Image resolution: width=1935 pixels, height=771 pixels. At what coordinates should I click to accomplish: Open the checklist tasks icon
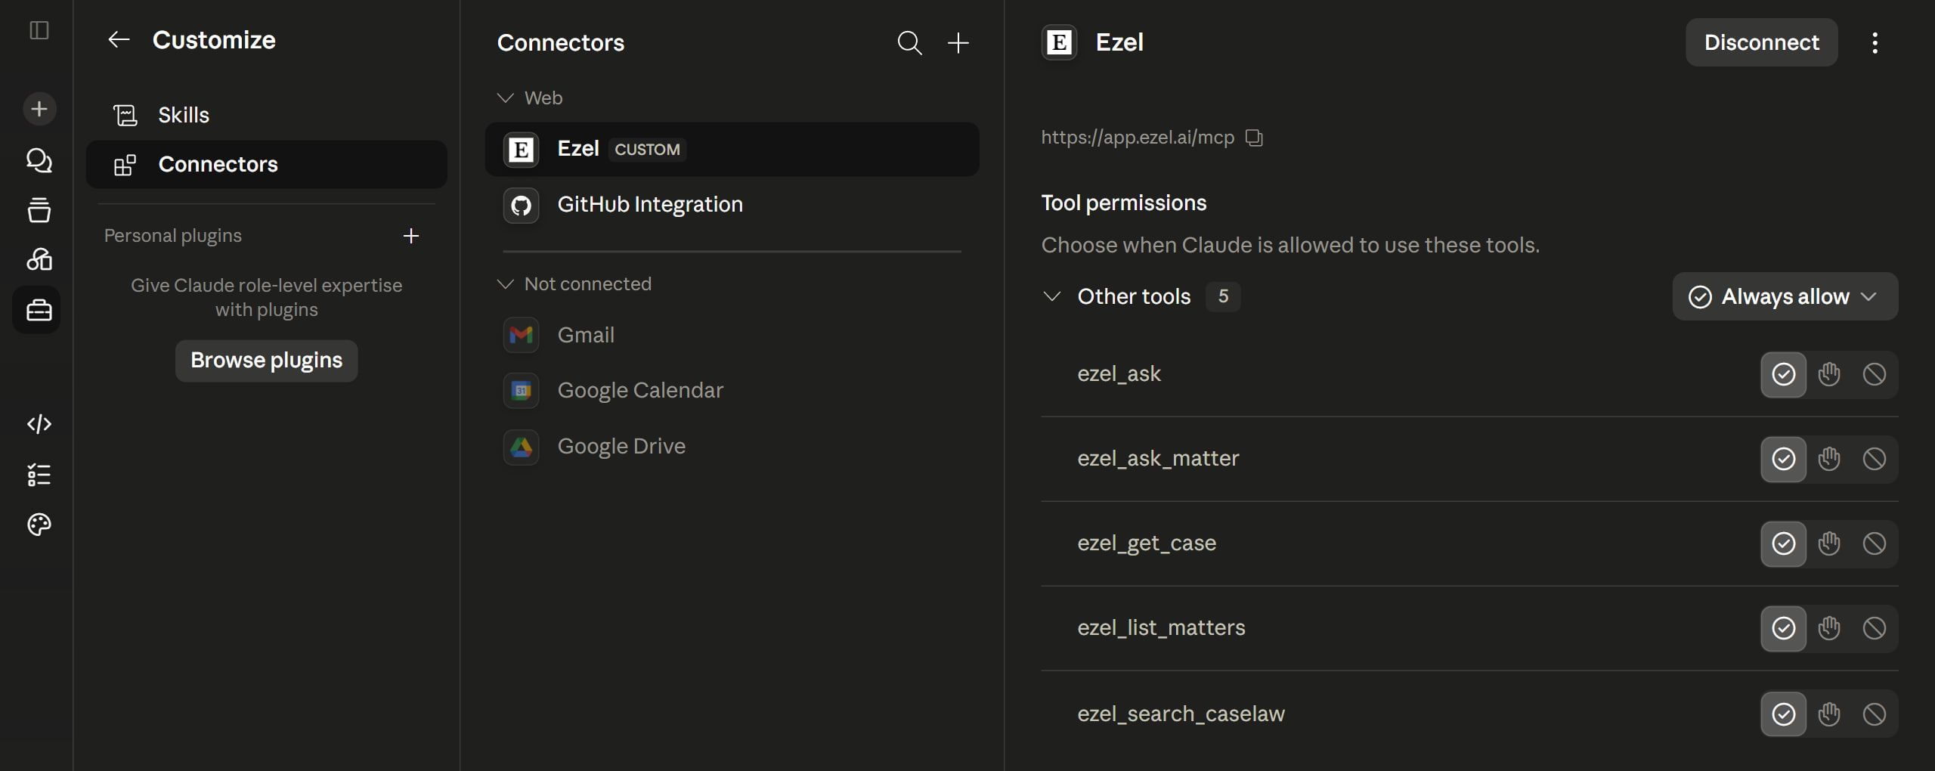click(x=39, y=475)
